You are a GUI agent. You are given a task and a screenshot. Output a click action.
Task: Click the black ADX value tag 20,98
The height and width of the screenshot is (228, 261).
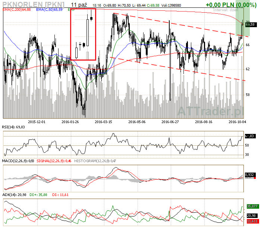(251, 216)
